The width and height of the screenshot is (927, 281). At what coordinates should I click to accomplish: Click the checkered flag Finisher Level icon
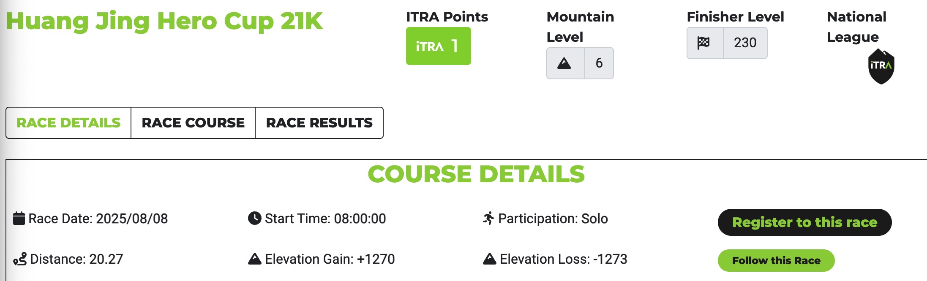pyautogui.click(x=703, y=43)
